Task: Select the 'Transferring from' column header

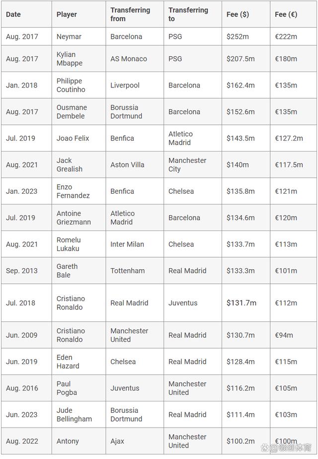Action: (130, 14)
